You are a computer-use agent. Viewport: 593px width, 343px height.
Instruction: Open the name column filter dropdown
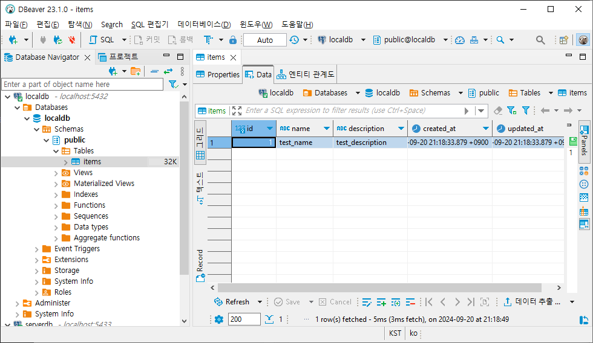[327, 129]
